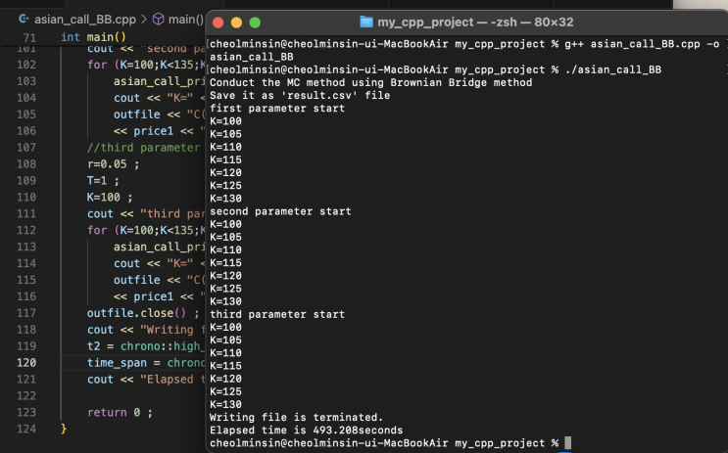
Task: Jump to sticky scroll line int main()
Action: pos(93,37)
